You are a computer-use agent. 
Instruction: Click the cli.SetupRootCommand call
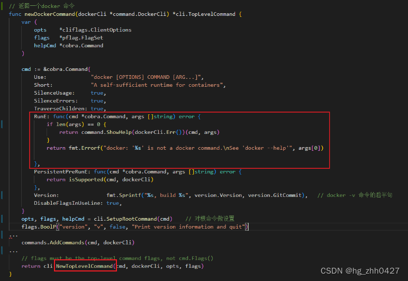(125, 219)
